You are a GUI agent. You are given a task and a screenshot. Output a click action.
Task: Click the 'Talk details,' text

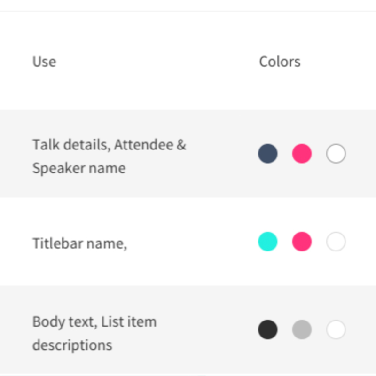coord(71,145)
